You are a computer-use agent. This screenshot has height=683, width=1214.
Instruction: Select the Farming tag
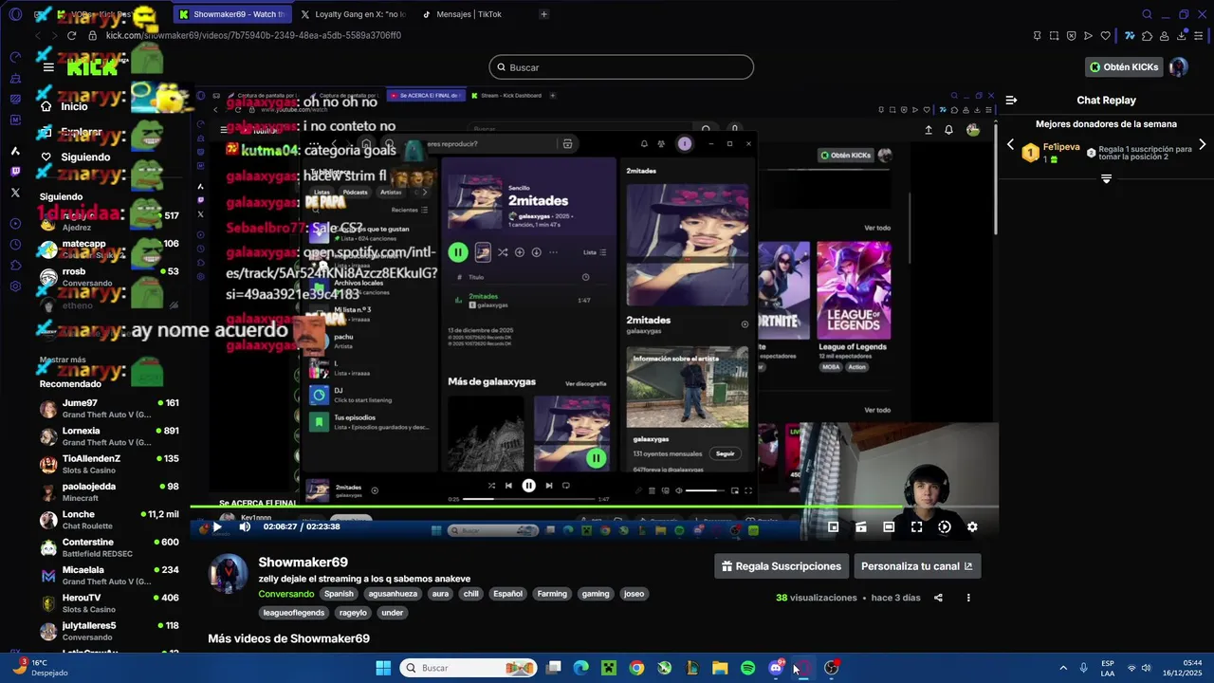tap(552, 594)
